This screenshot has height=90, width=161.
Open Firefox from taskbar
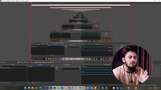tap(129, 88)
